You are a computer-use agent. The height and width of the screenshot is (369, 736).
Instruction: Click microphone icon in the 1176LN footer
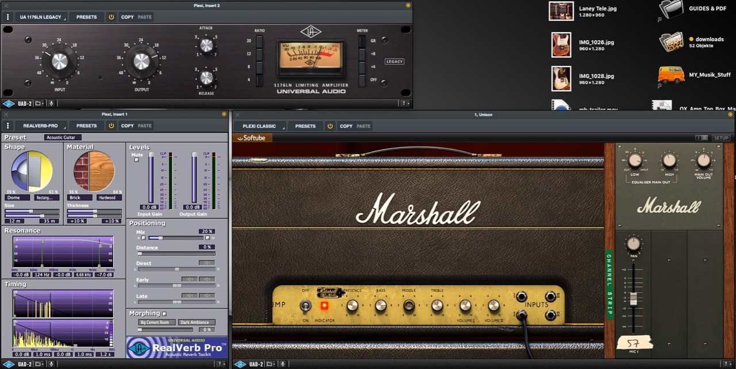51,103
